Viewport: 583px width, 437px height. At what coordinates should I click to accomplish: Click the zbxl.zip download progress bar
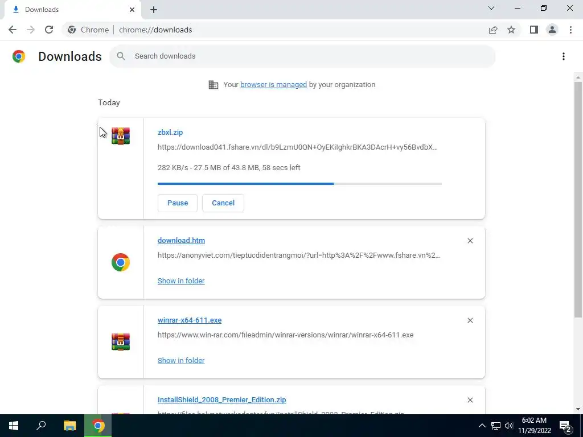point(299,184)
